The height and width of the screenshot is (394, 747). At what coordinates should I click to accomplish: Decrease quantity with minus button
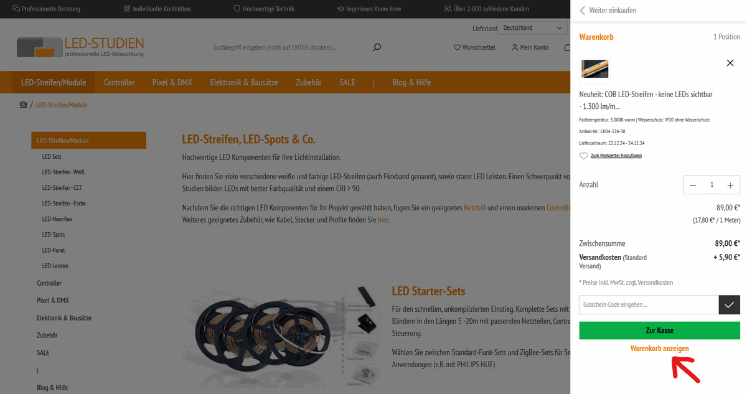pyautogui.click(x=693, y=185)
